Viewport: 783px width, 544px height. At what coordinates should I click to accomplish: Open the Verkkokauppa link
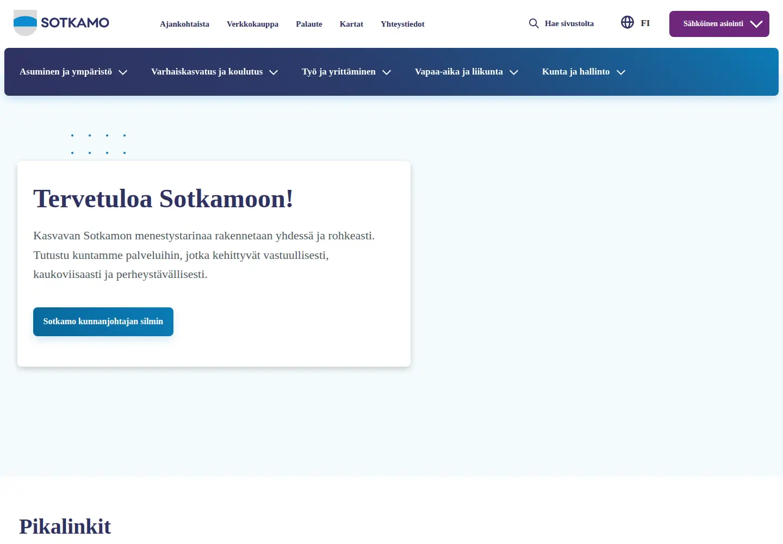click(252, 24)
